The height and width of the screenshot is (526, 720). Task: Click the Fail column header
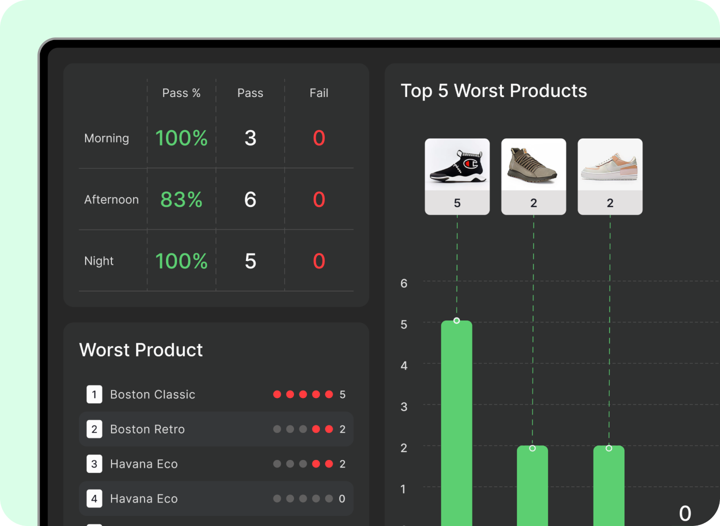(318, 93)
